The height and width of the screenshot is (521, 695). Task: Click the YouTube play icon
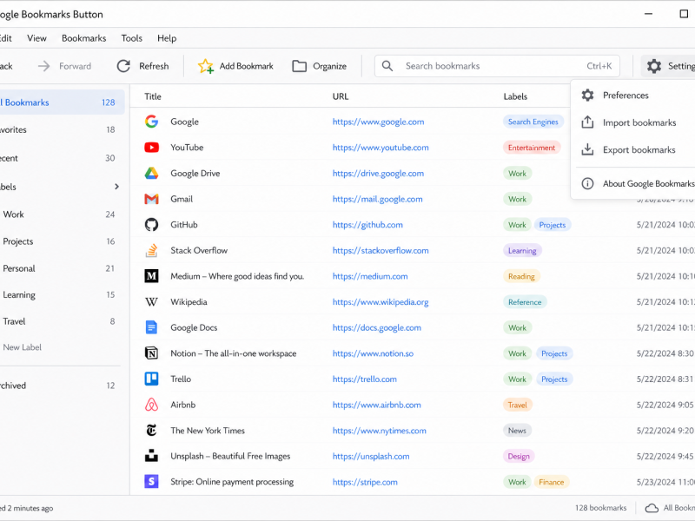tap(151, 147)
